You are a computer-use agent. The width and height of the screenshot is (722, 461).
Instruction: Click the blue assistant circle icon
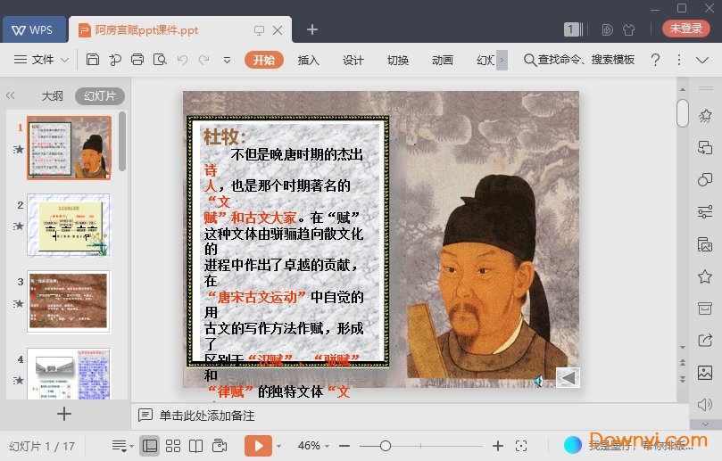click(573, 445)
